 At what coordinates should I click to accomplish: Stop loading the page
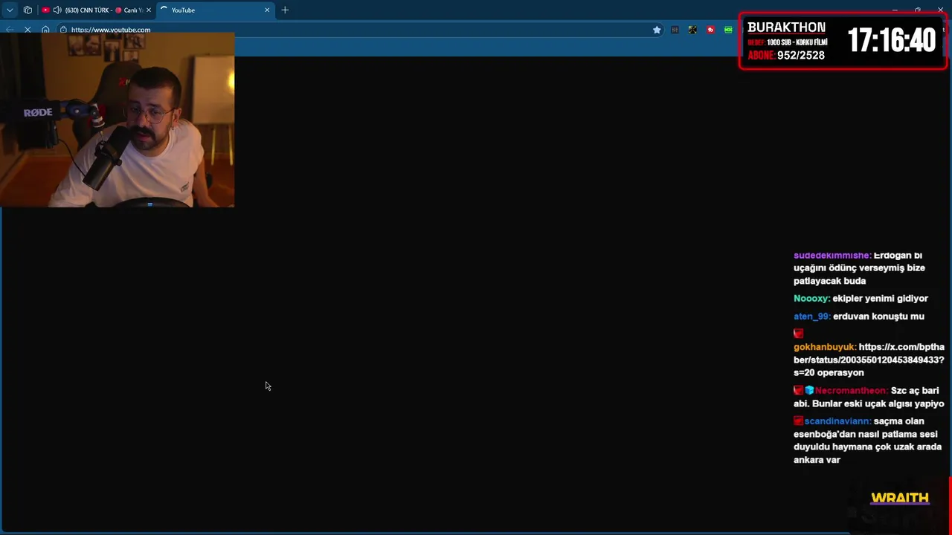28,30
